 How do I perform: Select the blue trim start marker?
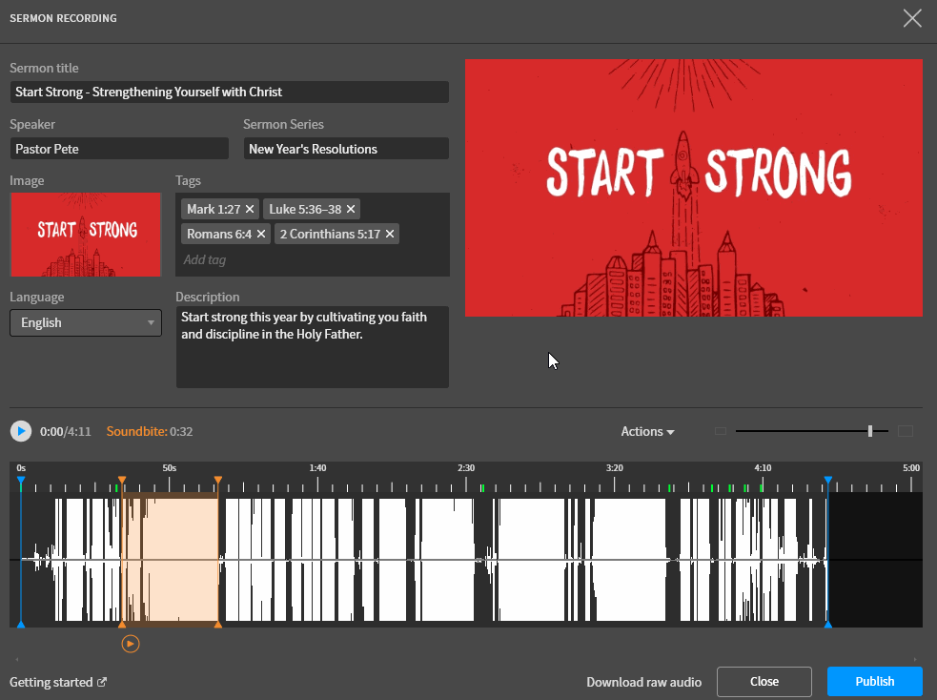point(21,480)
